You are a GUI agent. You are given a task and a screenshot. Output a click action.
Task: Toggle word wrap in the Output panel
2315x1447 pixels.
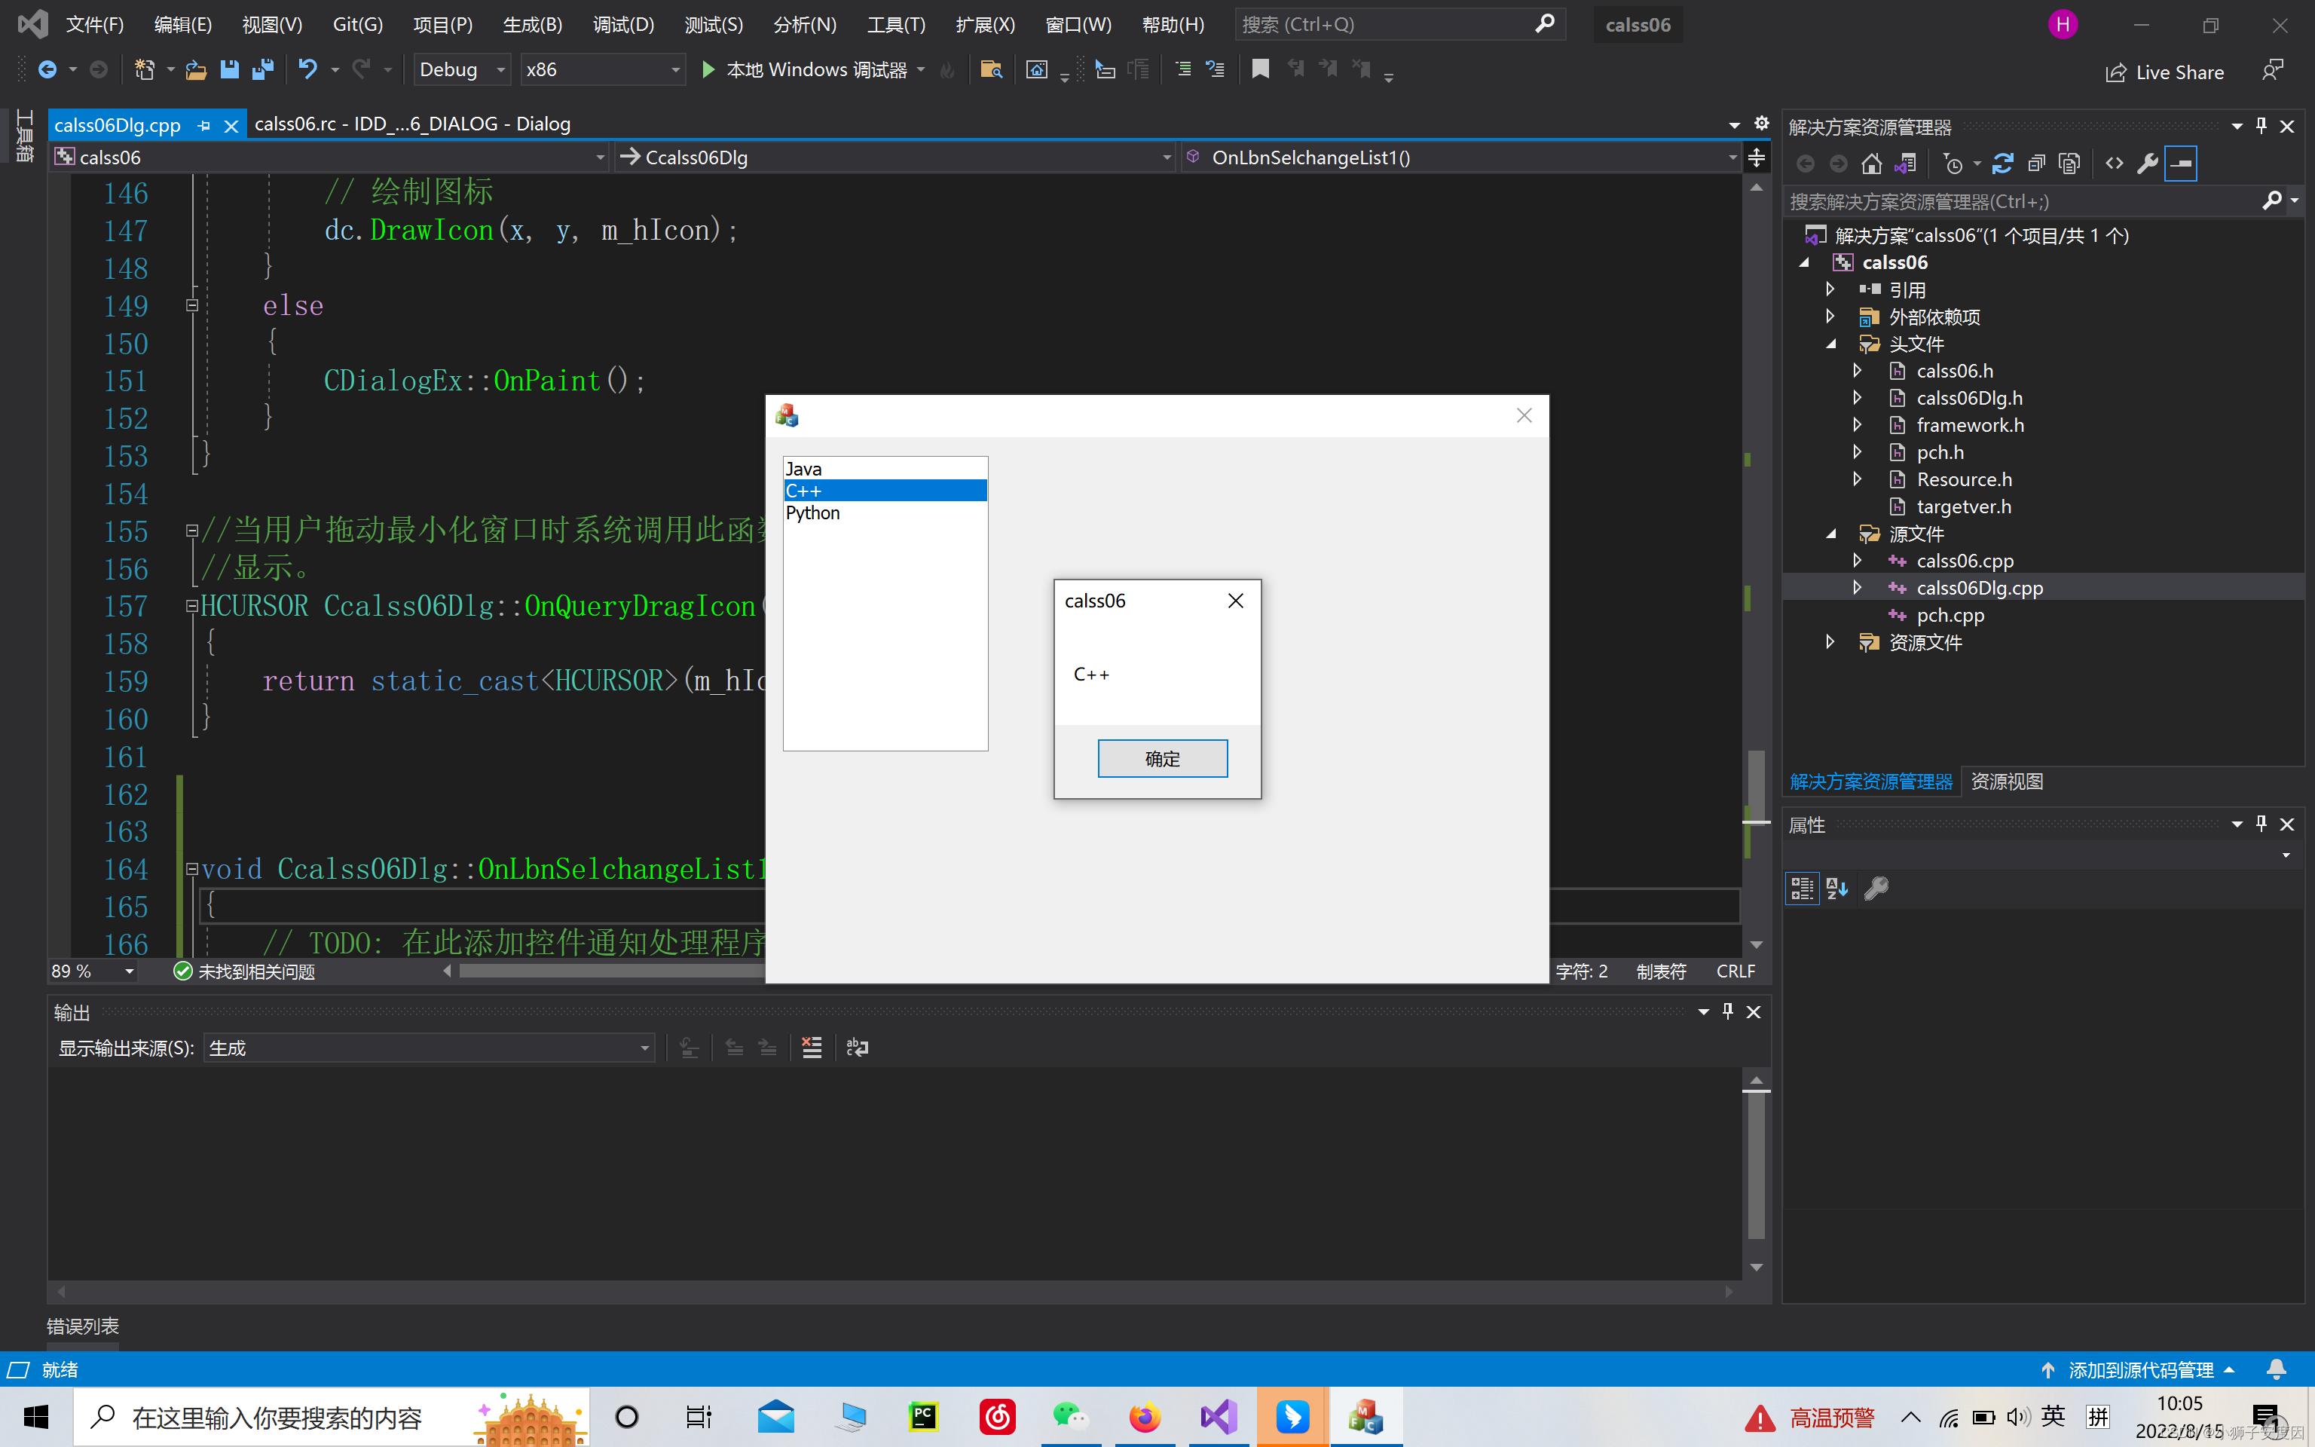857,1048
